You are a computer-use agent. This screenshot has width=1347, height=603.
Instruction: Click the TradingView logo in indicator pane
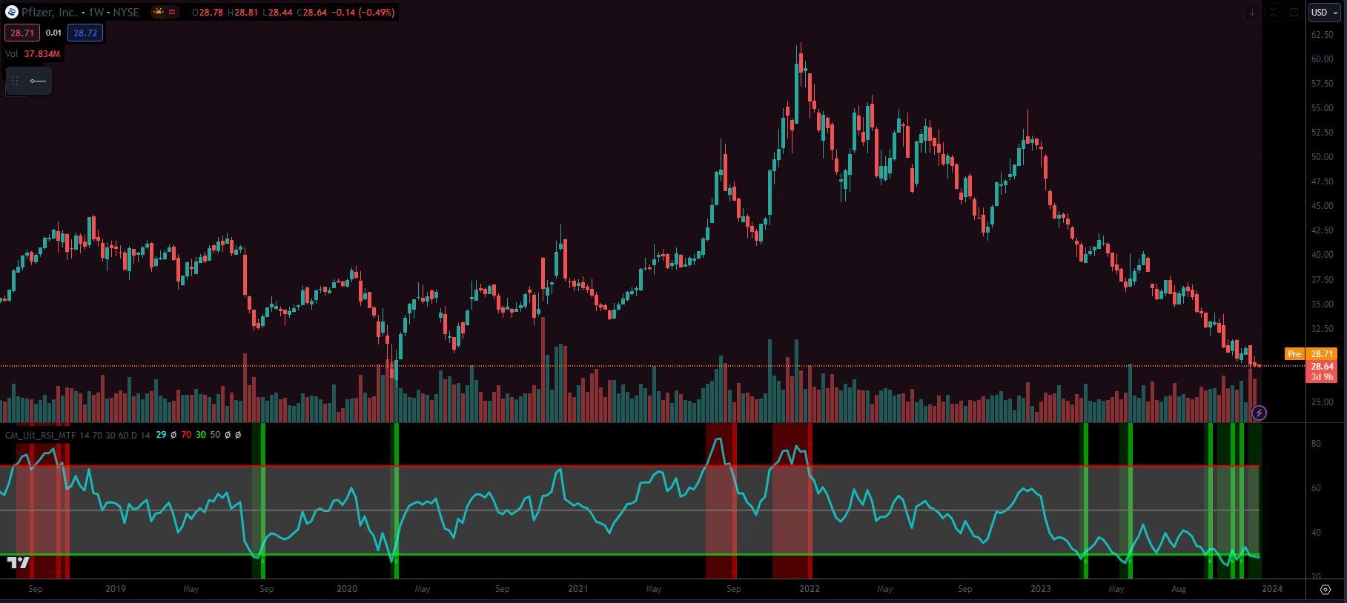pyautogui.click(x=19, y=563)
